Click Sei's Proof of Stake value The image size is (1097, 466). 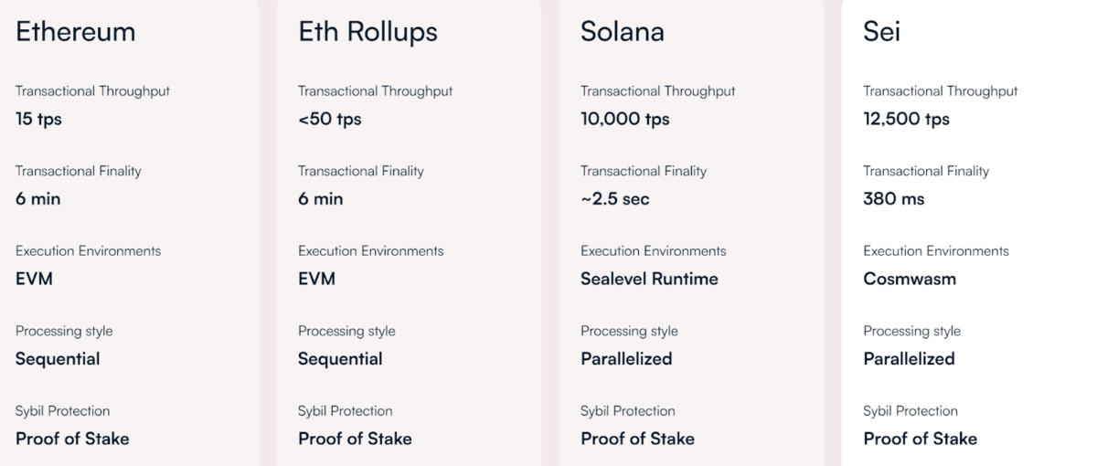[x=920, y=439]
